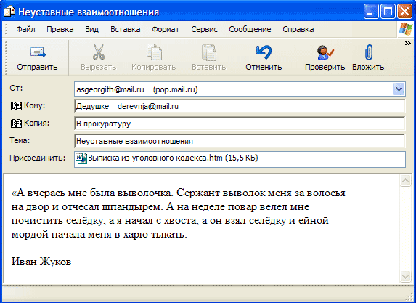Open the address book beside Кому

(x=16, y=106)
